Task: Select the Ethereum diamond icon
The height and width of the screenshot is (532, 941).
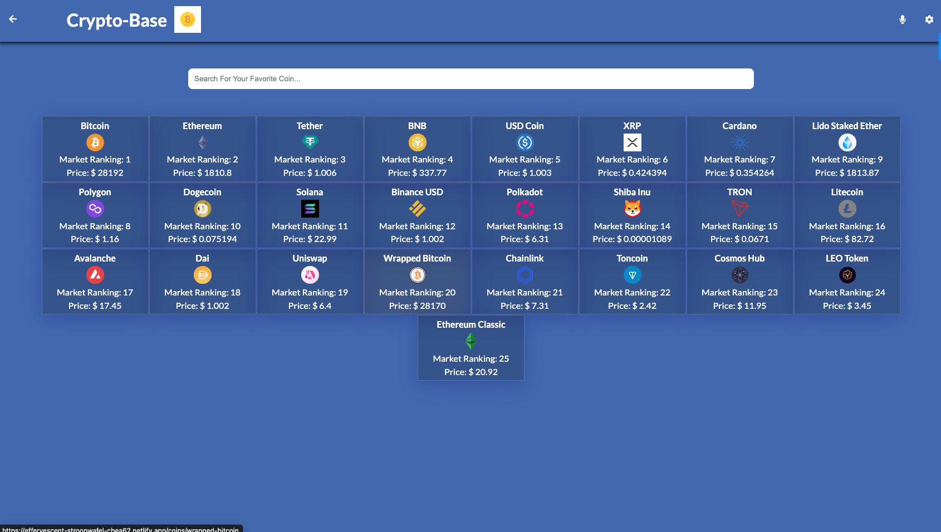Action: coord(203,142)
